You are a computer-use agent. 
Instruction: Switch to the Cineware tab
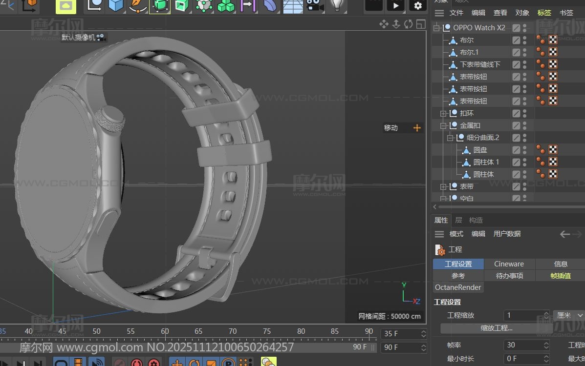[509, 264]
